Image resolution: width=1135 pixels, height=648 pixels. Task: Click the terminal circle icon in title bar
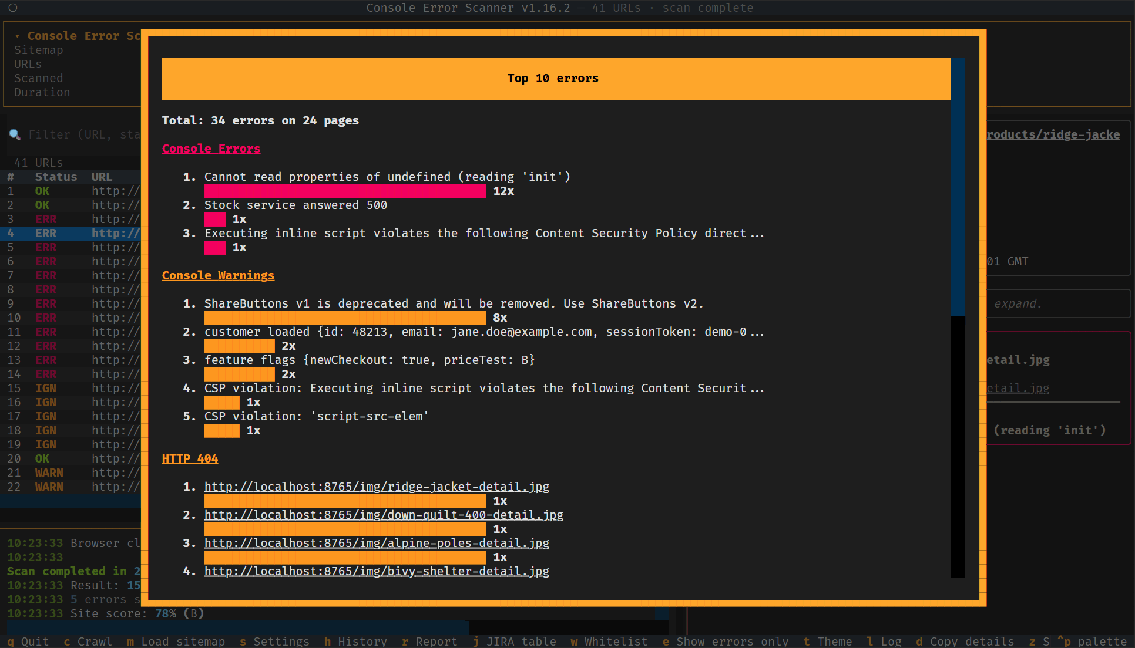13,8
